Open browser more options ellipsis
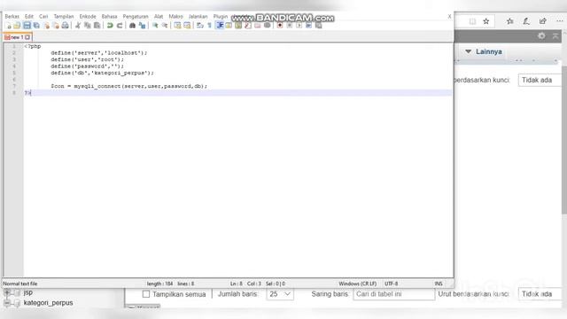 (x=560, y=21)
